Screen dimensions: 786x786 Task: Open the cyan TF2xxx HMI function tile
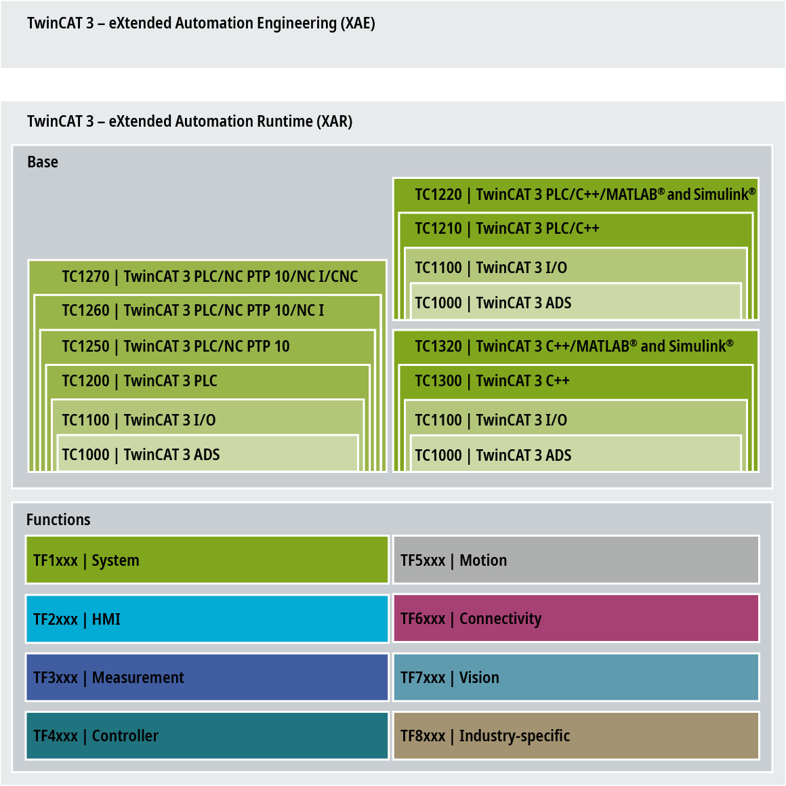(x=207, y=619)
